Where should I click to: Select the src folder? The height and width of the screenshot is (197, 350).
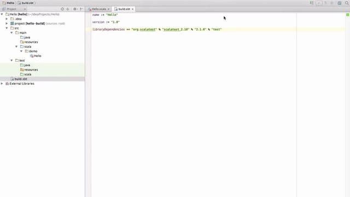(x=15, y=28)
